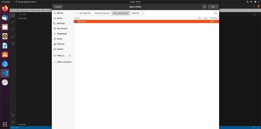Open Edit menu in VS Code
Viewport: 261px width, 129px height.
point(17,10)
